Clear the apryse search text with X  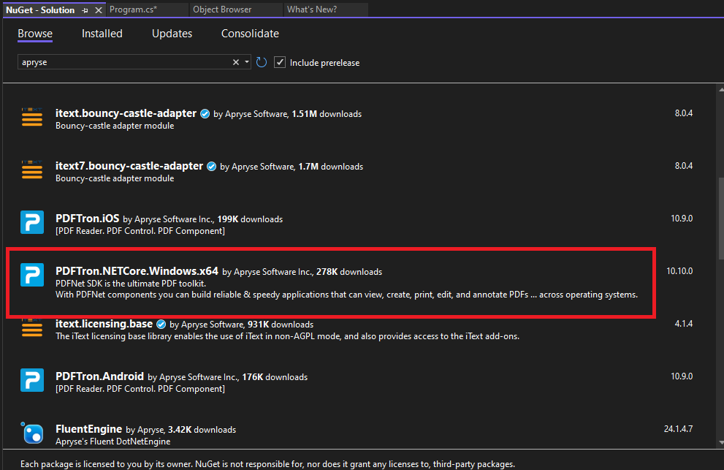pos(235,62)
